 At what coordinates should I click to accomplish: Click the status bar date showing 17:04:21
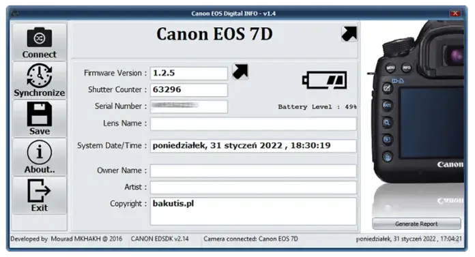tap(409, 239)
